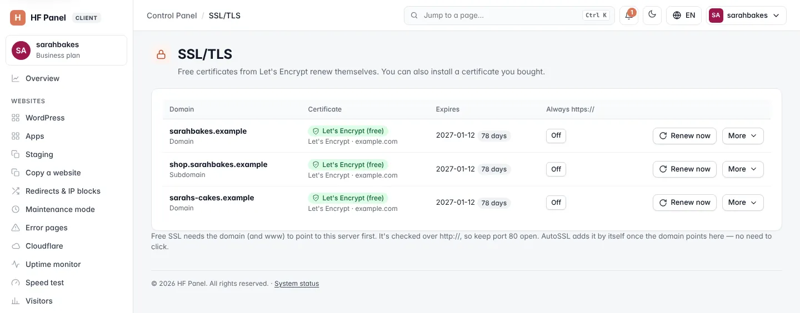Click the Speed test gauge icon
This screenshot has height=313, width=800.
[16, 282]
